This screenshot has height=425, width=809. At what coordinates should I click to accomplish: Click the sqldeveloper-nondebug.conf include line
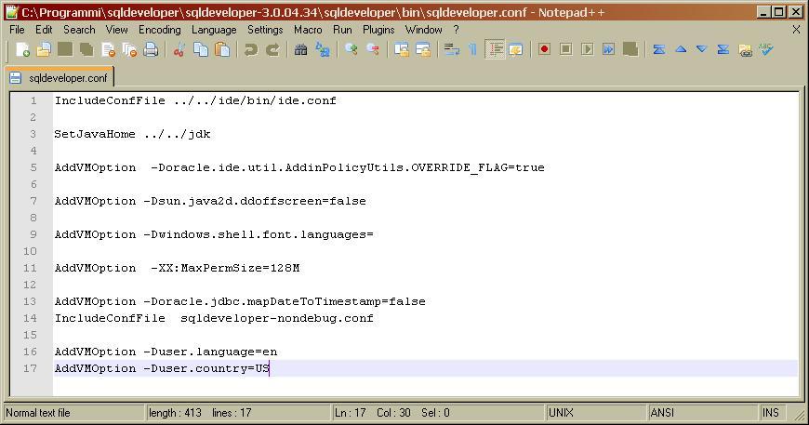tap(214, 318)
